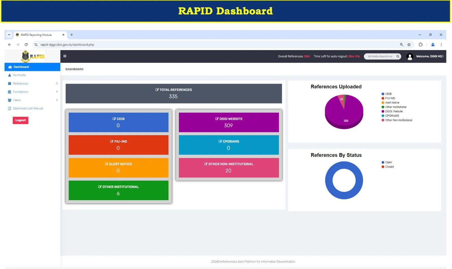Click the browser zoom magnifier icon
The height and width of the screenshot is (269, 452).
click(x=401, y=45)
